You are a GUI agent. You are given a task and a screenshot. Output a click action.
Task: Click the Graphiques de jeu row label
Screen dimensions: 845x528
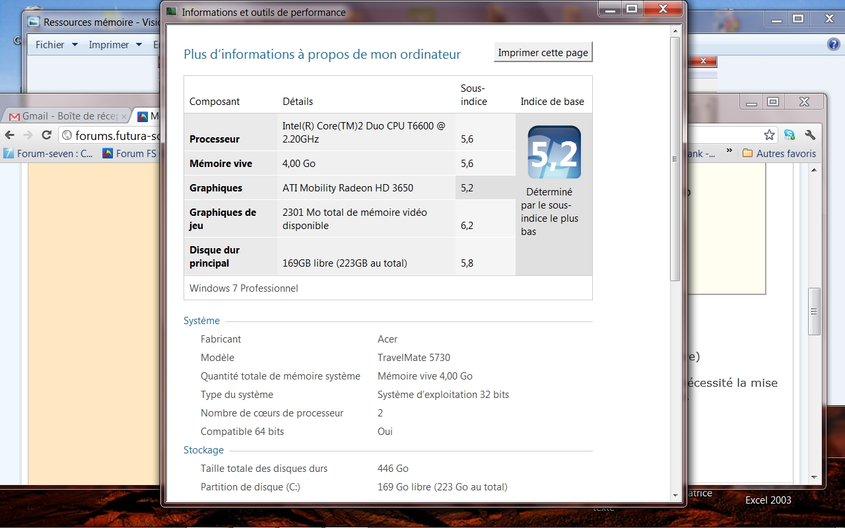tap(222, 219)
